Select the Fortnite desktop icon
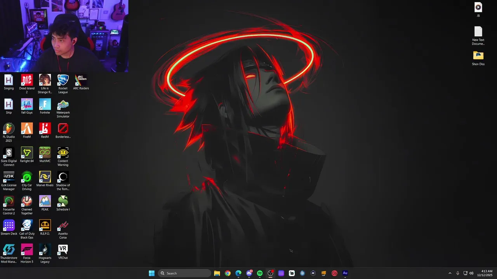The width and height of the screenshot is (497, 279). pos(45,107)
